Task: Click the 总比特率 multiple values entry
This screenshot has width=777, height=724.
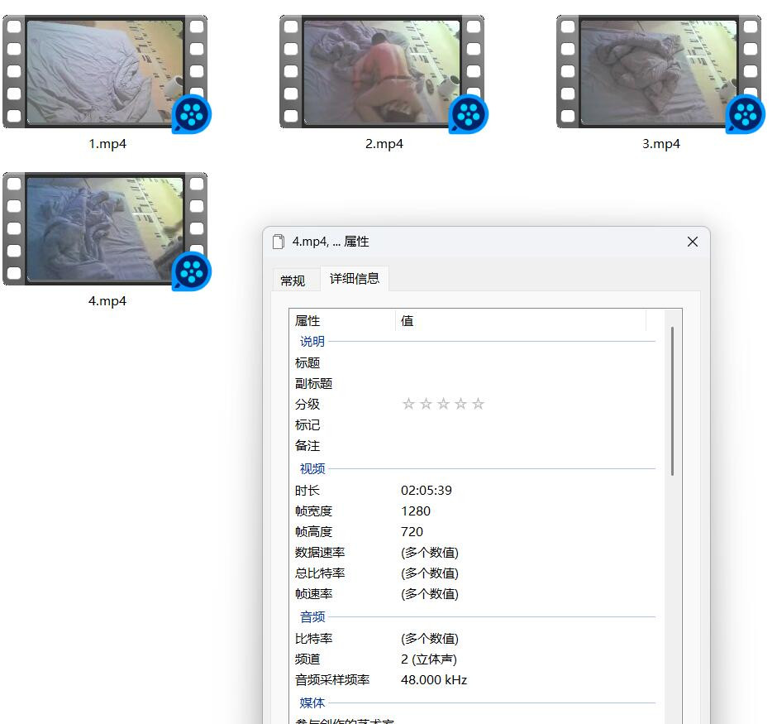Action: [x=430, y=573]
